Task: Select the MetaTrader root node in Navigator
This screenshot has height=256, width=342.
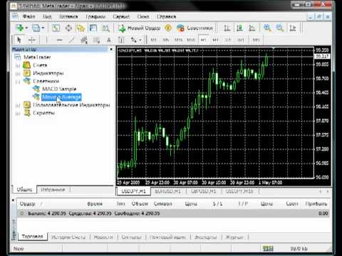Action: coord(37,57)
